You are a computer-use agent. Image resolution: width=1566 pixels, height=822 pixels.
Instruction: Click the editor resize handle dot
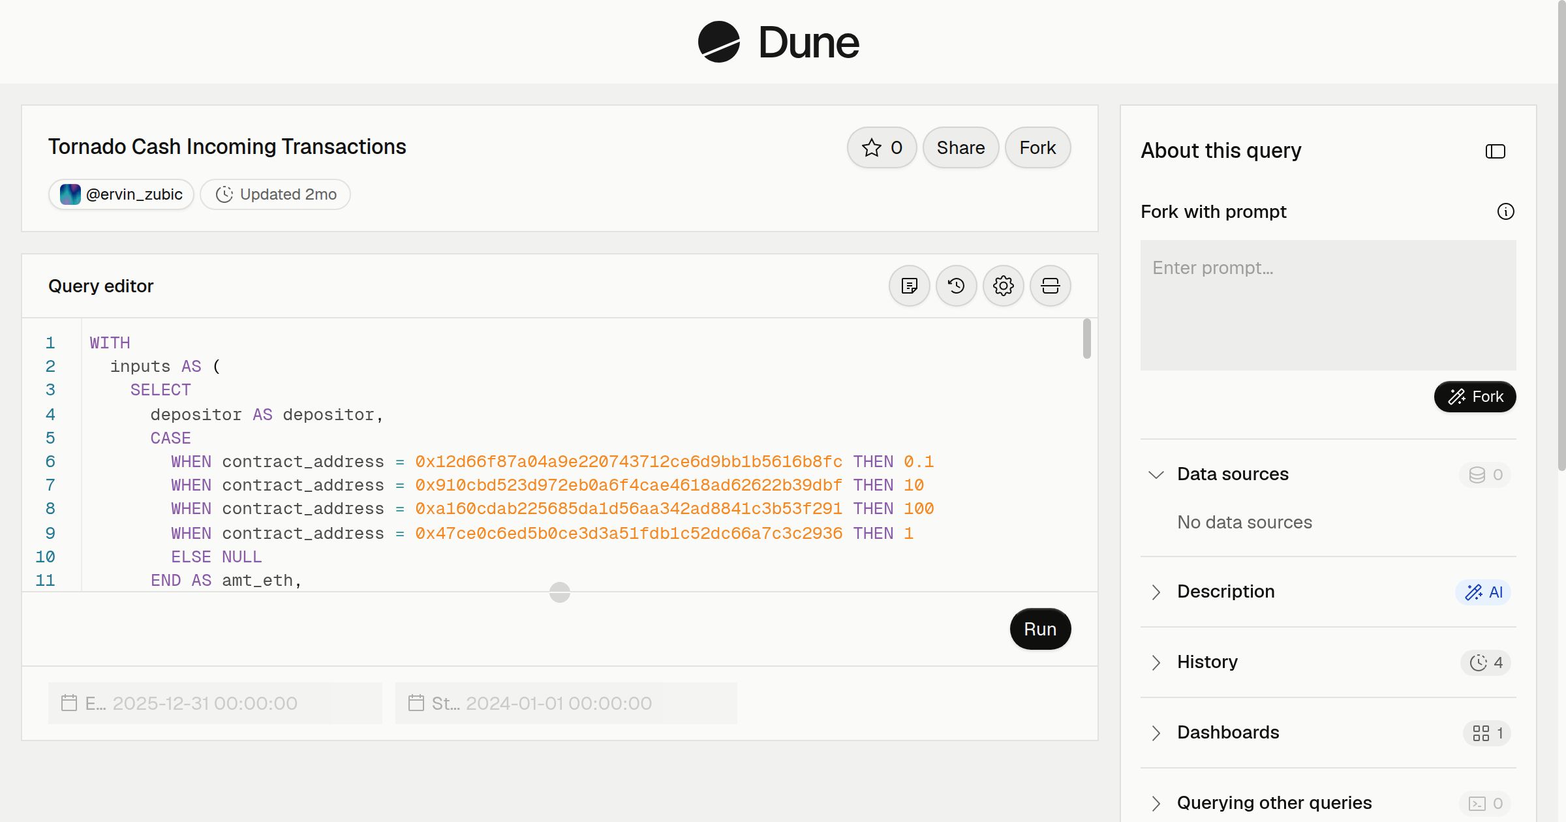coord(560,592)
